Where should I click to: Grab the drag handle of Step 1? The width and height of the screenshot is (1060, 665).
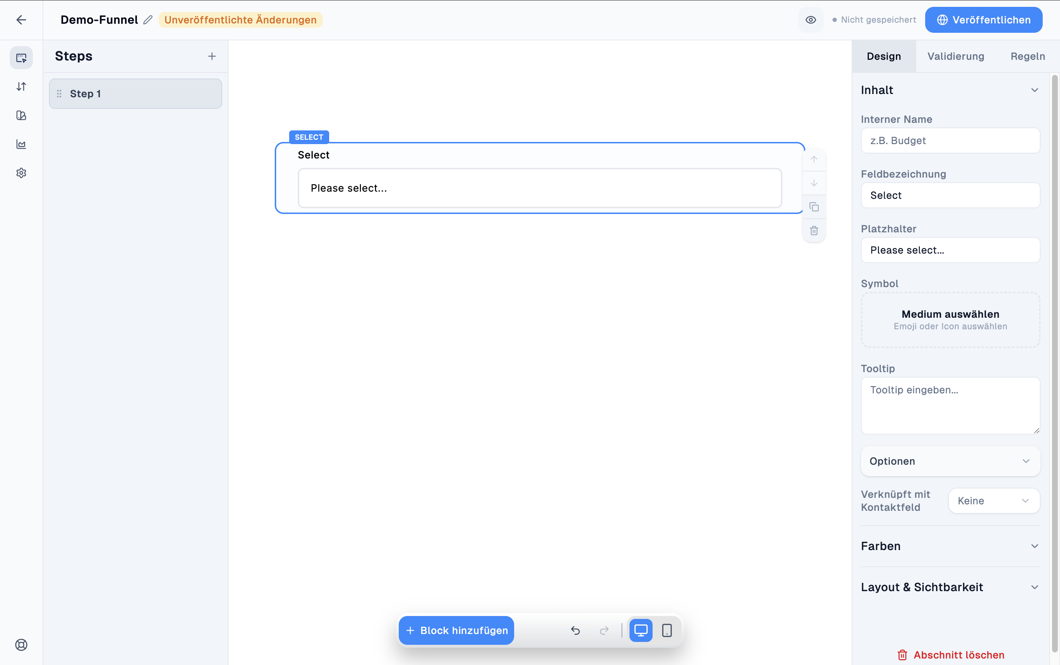click(59, 94)
